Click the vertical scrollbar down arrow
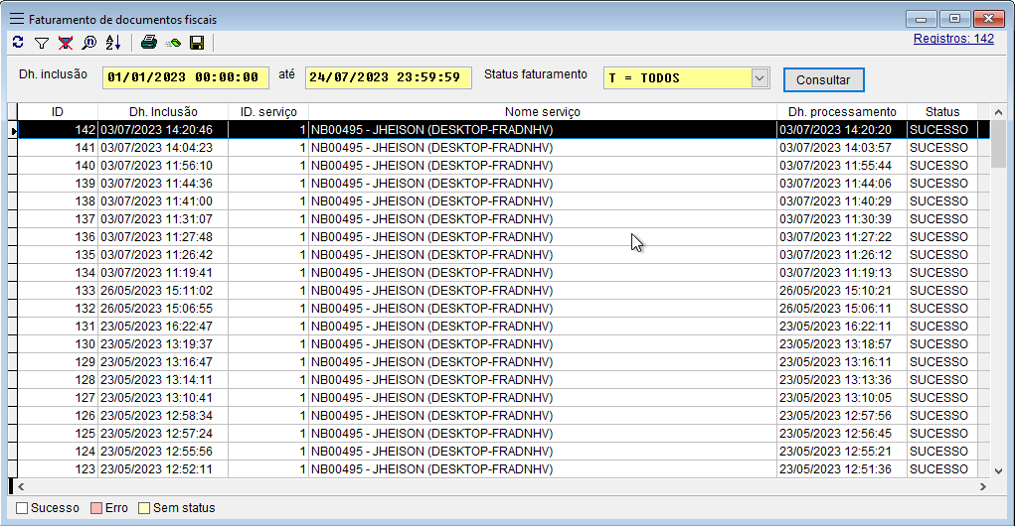The height and width of the screenshot is (526, 1015). (998, 470)
